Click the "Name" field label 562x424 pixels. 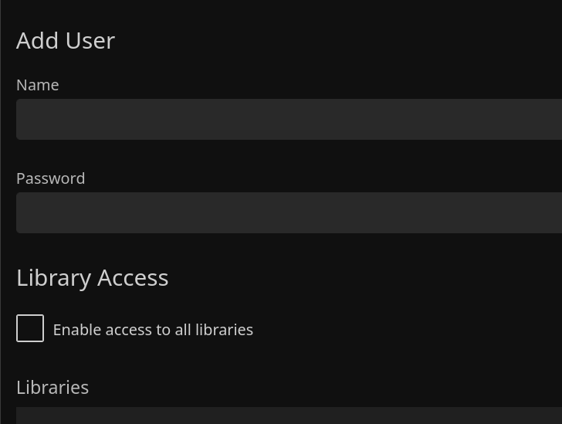click(x=38, y=85)
